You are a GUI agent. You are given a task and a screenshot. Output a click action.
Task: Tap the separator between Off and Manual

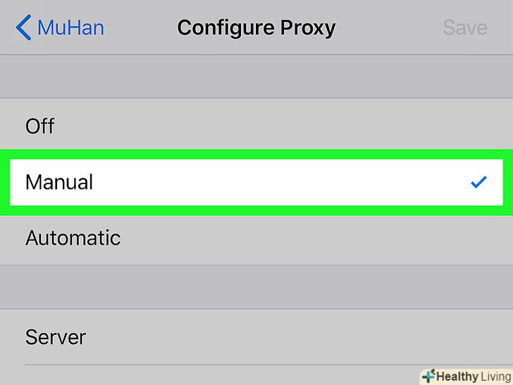(x=256, y=150)
